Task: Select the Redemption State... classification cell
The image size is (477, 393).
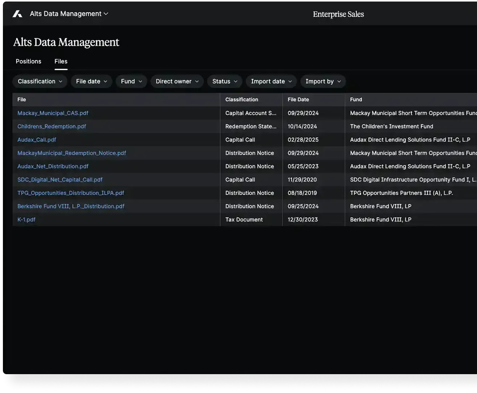Action: point(251,127)
